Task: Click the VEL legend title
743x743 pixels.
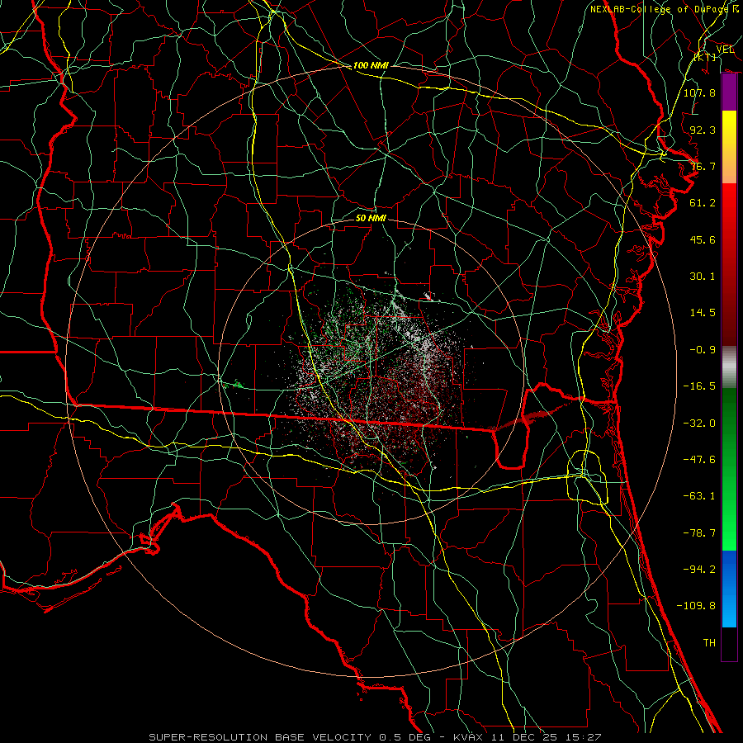Action: [725, 49]
